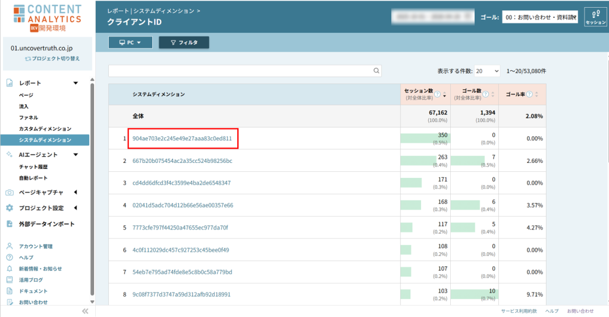Sort by ゴール率 using sort arrows
609x317 pixels.
[537, 95]
